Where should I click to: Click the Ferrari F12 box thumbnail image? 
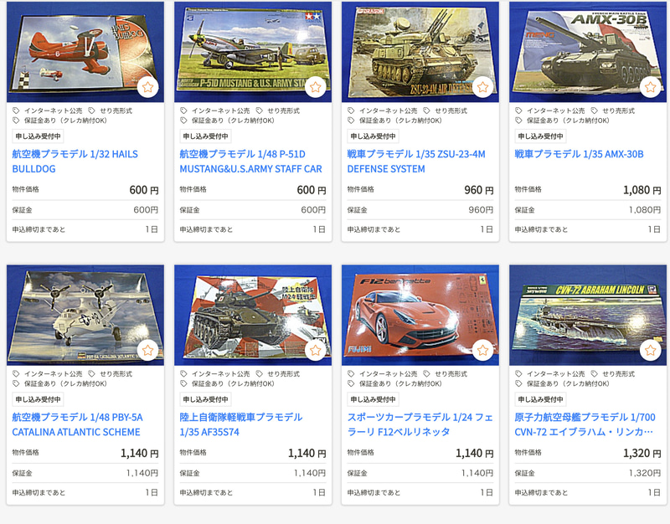(x=420, y=315)
